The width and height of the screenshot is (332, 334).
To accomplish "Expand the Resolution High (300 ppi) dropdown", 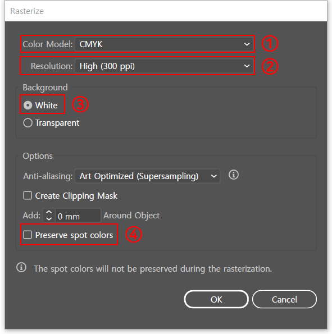I will coord(164,66).
